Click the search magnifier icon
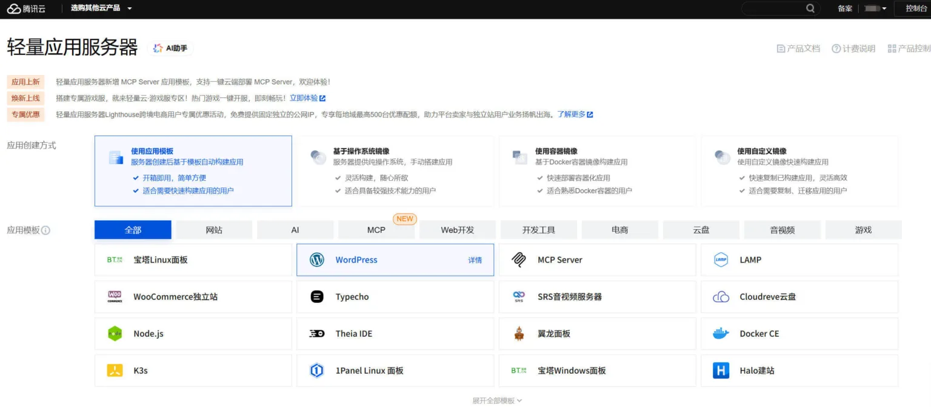Image resolution: width=931 pixels, height=407 pixels. [x=810, y=8]
